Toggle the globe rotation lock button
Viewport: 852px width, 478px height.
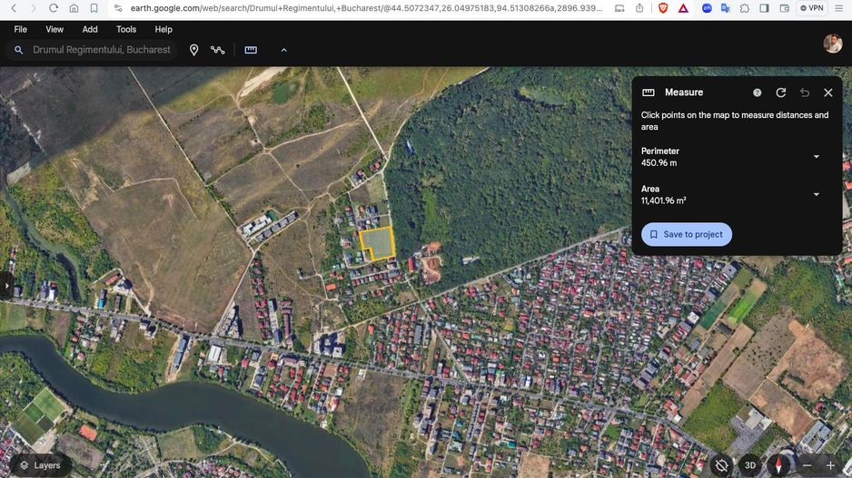tap(721, 465)
